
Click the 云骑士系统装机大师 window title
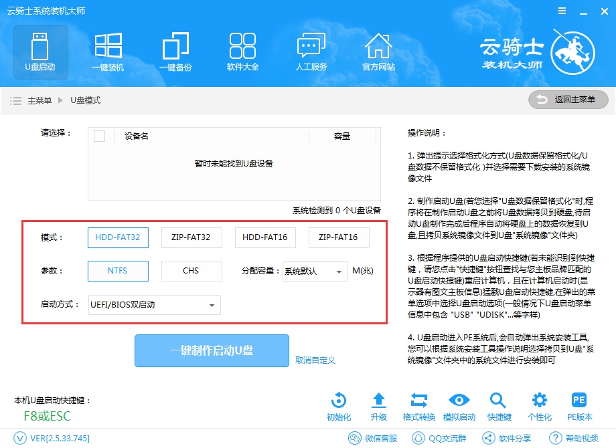tap(46, 11)
